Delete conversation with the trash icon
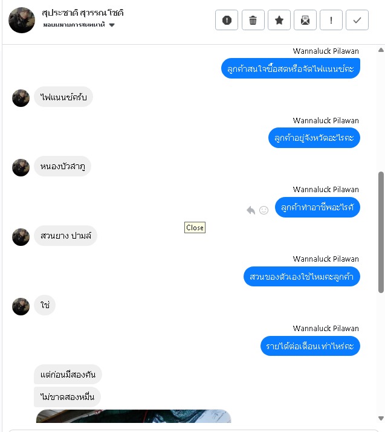385x432 pixels. point(253,20)
